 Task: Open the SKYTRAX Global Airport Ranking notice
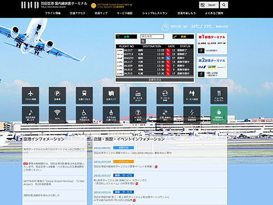54,183
